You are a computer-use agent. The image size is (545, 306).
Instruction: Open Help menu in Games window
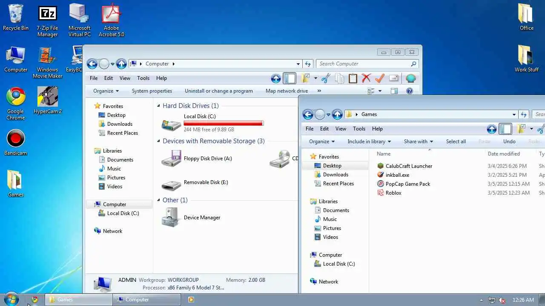[377, 129]
